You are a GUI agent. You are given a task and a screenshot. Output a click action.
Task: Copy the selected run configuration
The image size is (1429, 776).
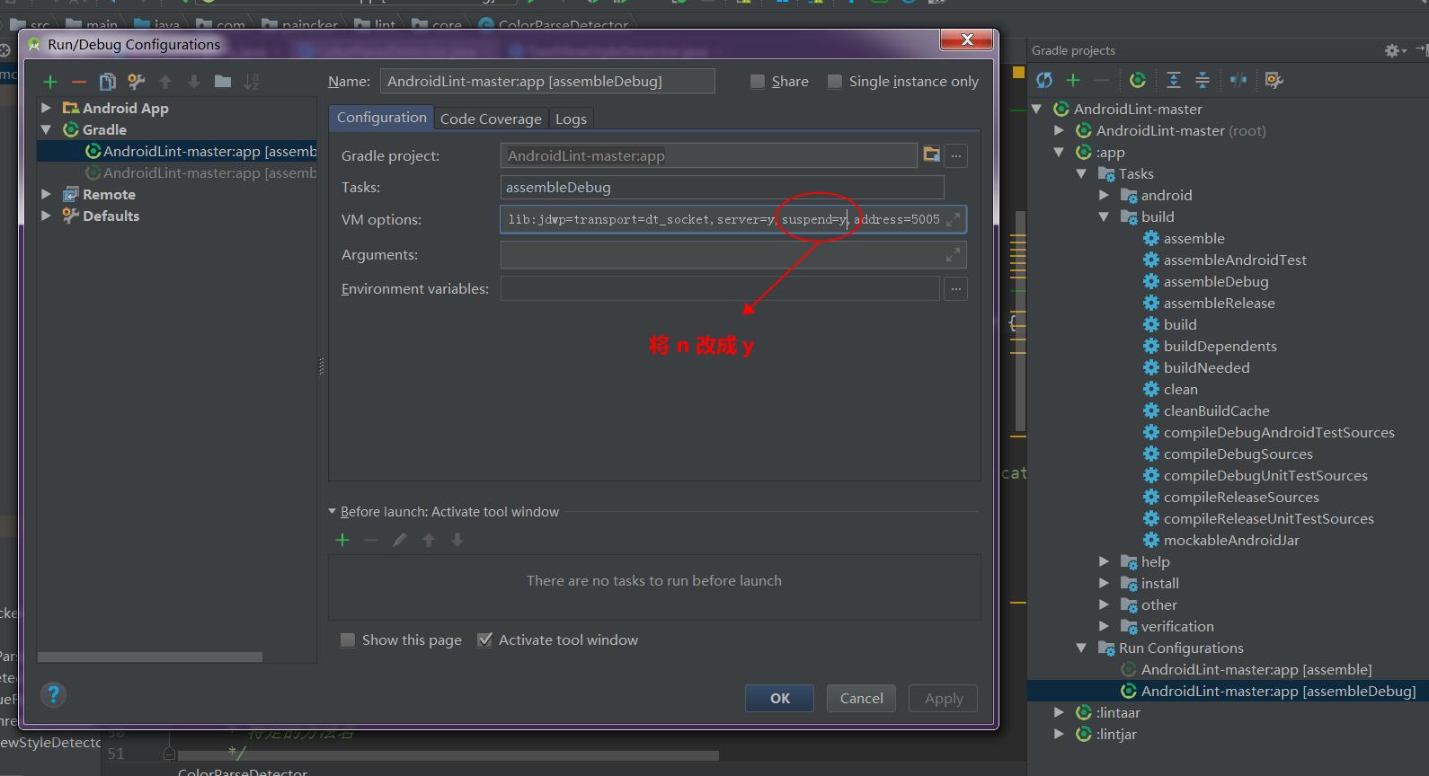click(107, 82)
